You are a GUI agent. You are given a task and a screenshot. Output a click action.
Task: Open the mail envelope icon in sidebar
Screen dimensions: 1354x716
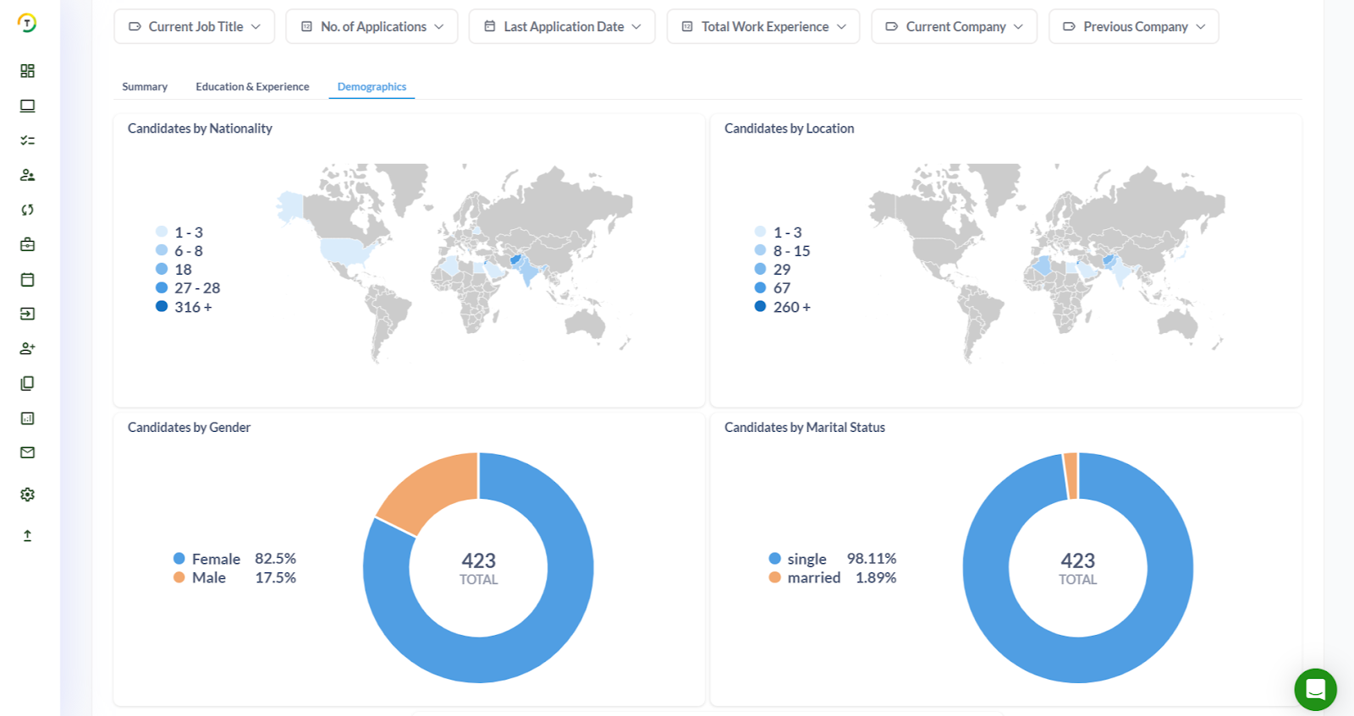click(x=27, y=452)
